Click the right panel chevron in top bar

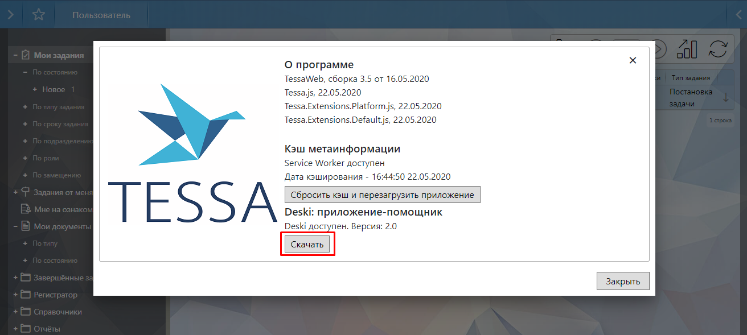coord(739,15)
